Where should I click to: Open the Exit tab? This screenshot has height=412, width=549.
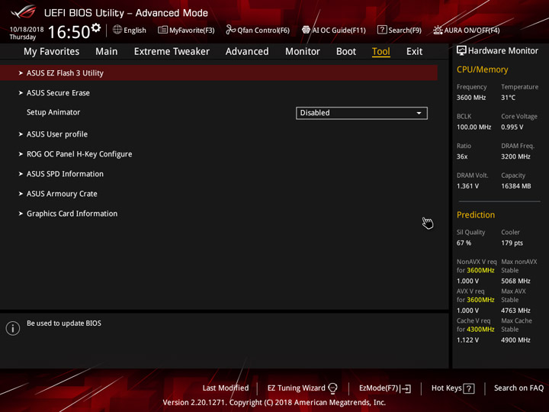[414, 52]
